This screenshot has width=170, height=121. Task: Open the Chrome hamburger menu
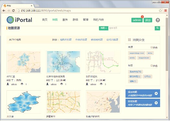[x=165, y=11]
